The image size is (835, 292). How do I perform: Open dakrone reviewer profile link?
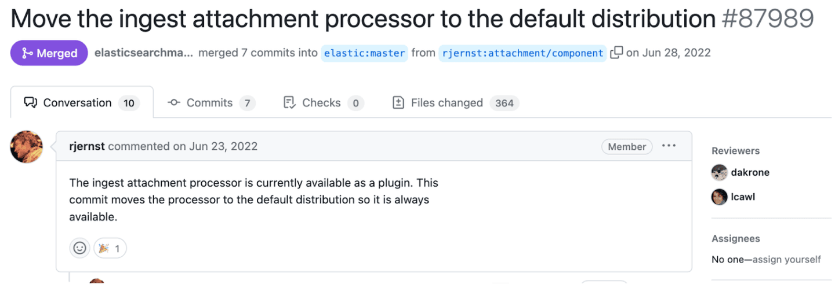[750, 172]
